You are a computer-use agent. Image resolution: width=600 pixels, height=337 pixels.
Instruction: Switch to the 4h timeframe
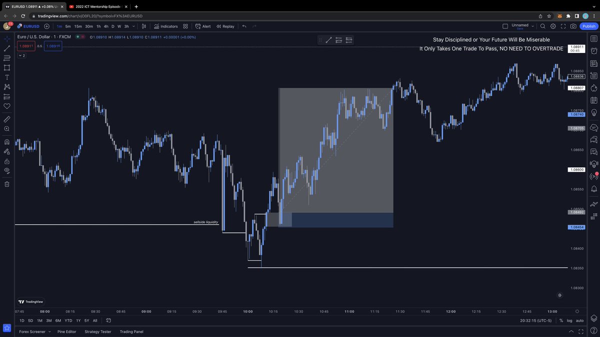(106, 26)
